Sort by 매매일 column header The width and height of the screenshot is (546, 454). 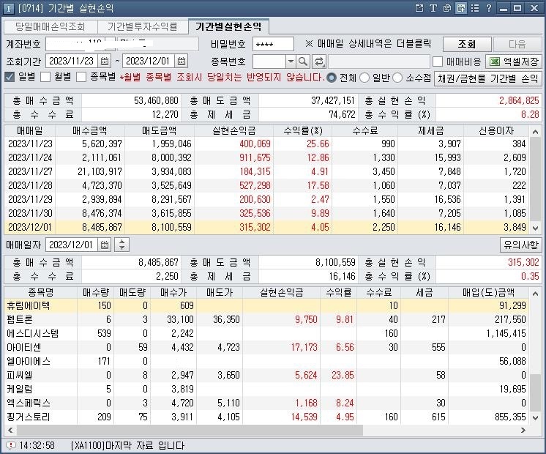click(30, 130)
